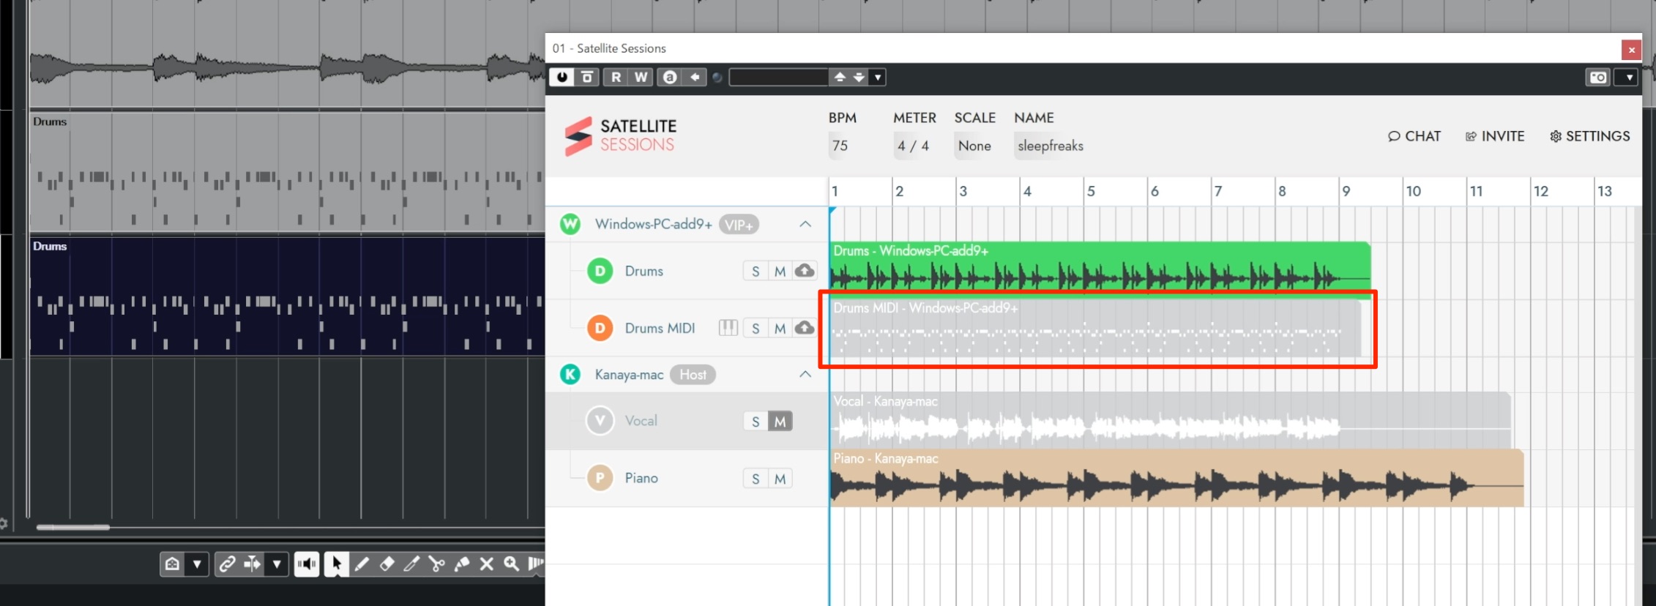Mute the Drums track
This screenshot has height=606, width=1656.
click(x=780, y=272)
